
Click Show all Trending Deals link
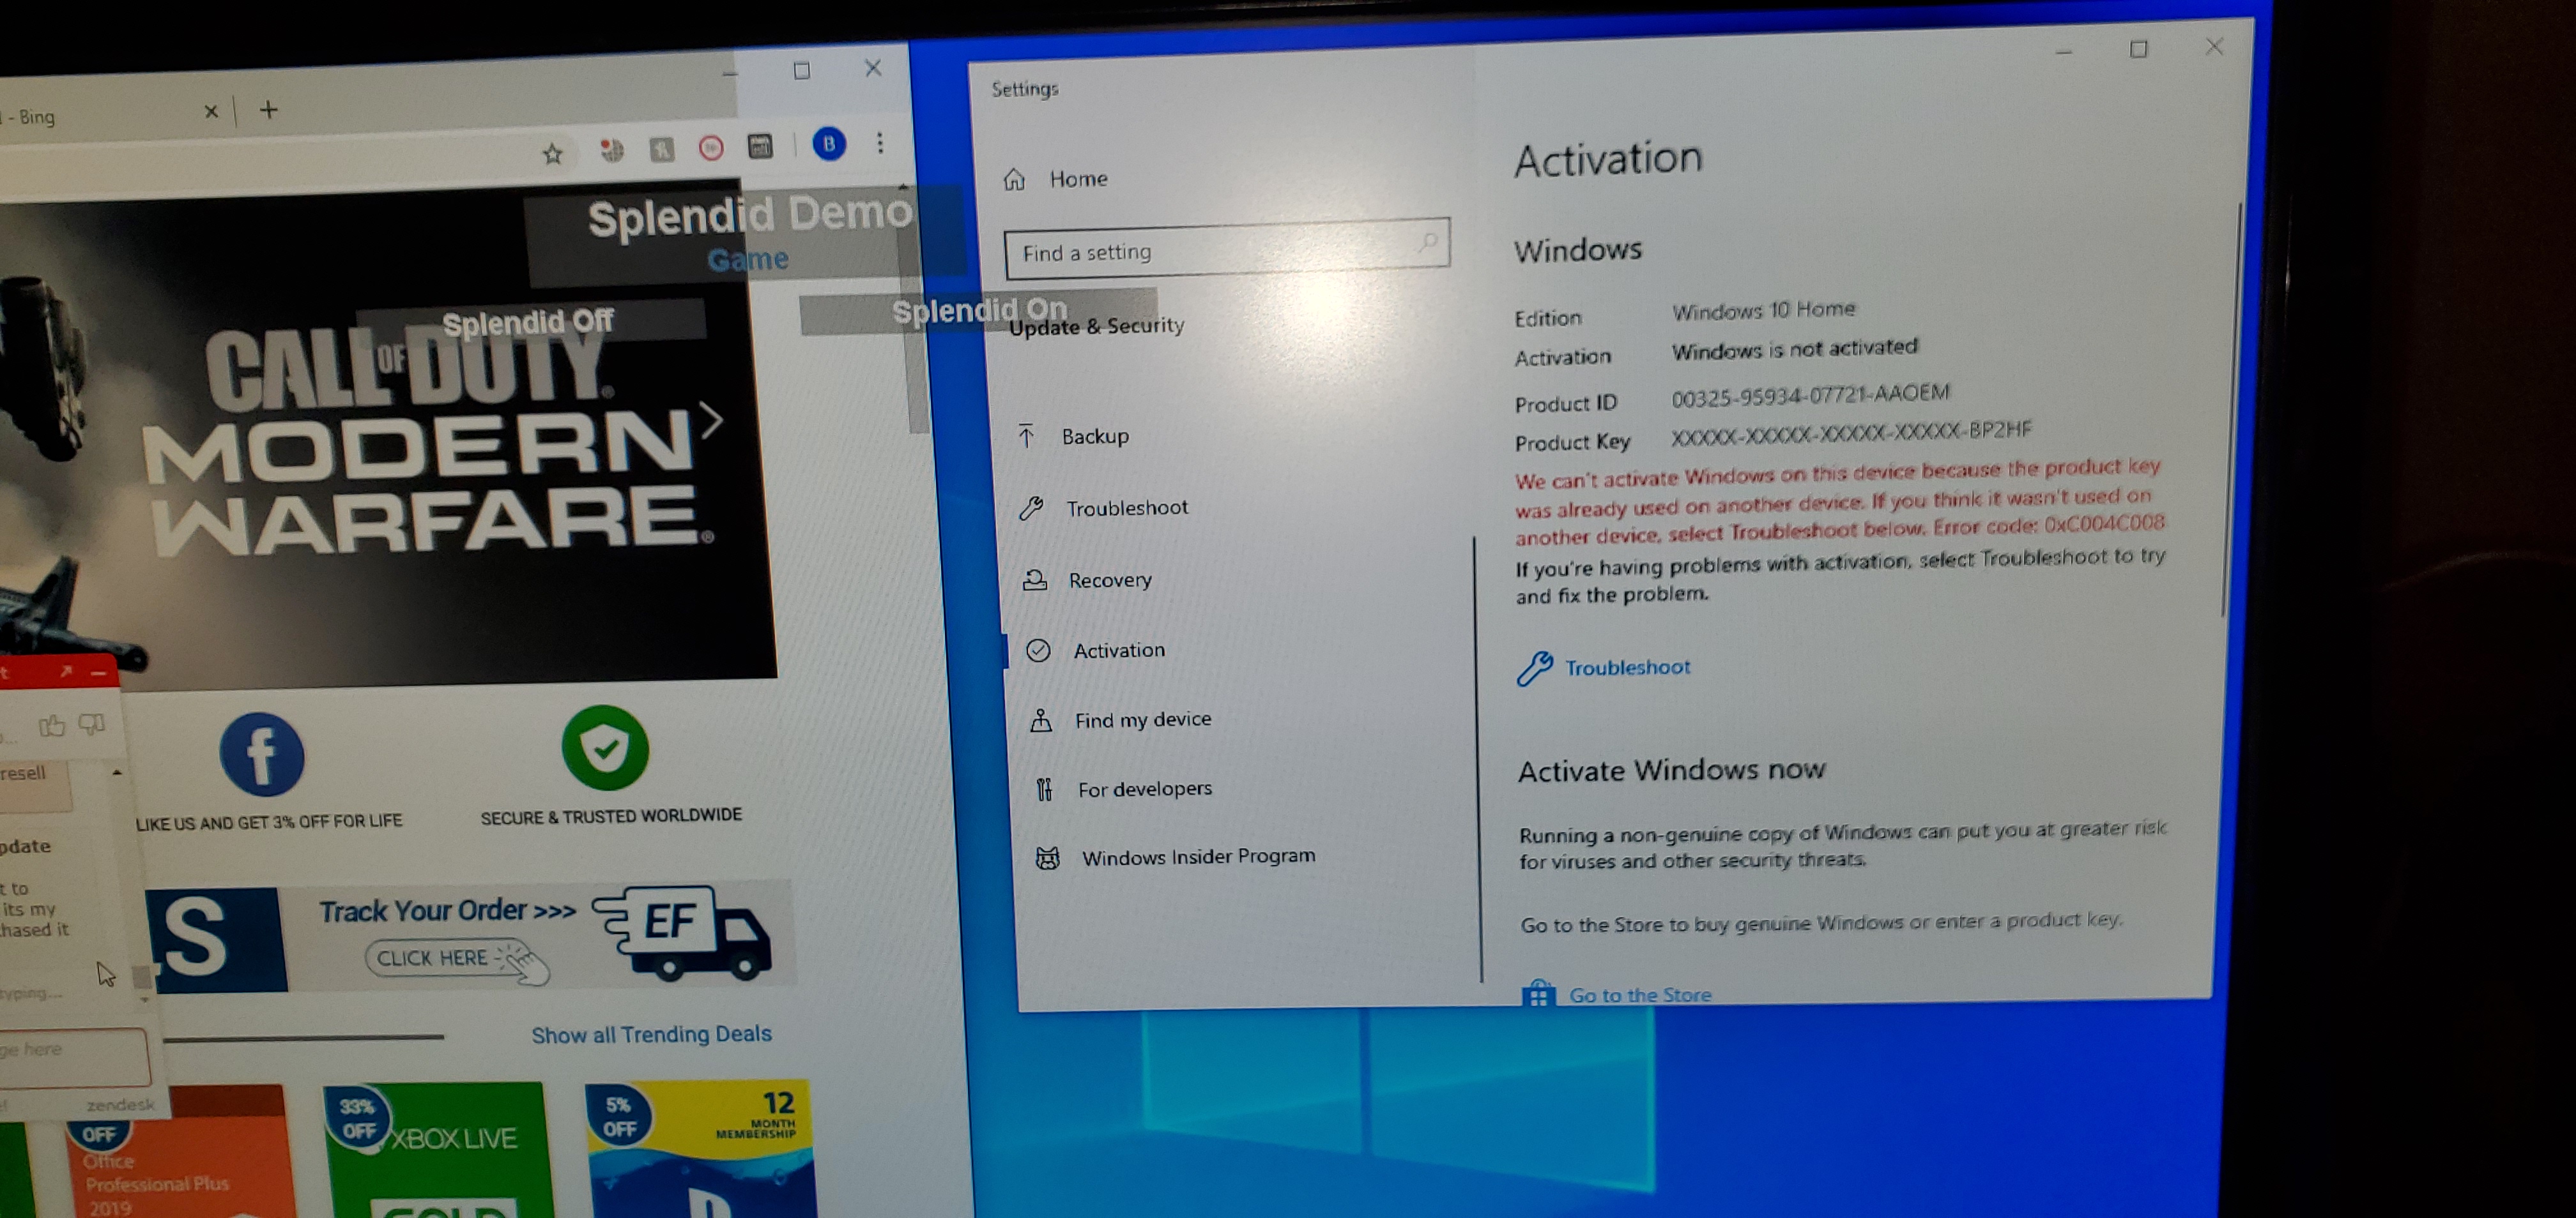(651, 1034)
